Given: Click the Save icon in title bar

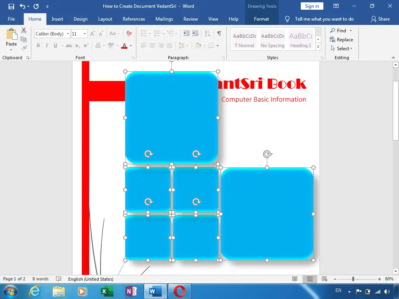Looking at the screenshot, I should point(11,6).
